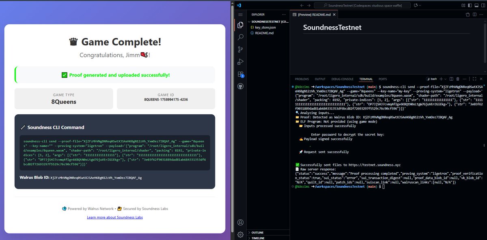487x240 pixels.
Task: Click the Game Complete! heading
Action: pos(115,42)
